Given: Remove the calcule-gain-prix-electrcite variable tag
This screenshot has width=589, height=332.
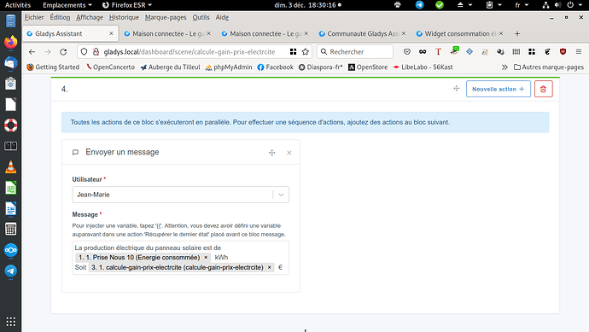Looking at the screenshot, I should coord(270,267).
